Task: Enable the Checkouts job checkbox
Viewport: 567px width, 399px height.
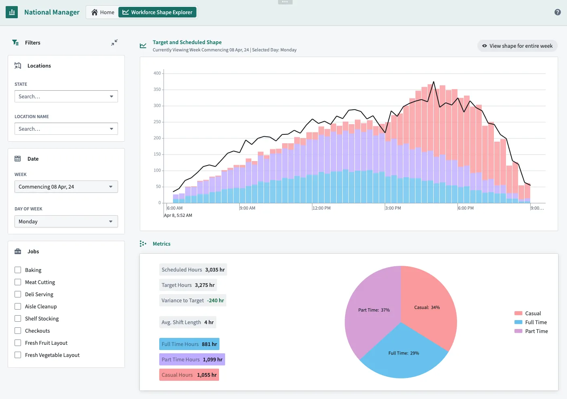Action: tap(18, 331)
